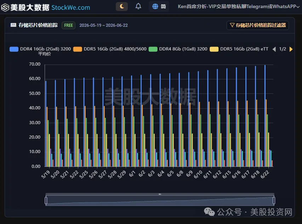Click the 5/29 x-axis date label
The image size is (302, 224).
point(121,175)
